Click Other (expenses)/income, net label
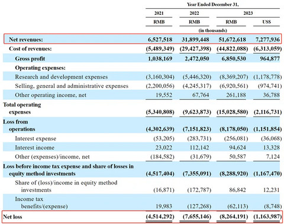The height and width of the screenshot is (224, 284). click(x=52, y=157)
